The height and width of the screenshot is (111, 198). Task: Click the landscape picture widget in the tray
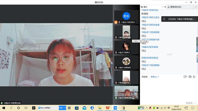[141, 108]
